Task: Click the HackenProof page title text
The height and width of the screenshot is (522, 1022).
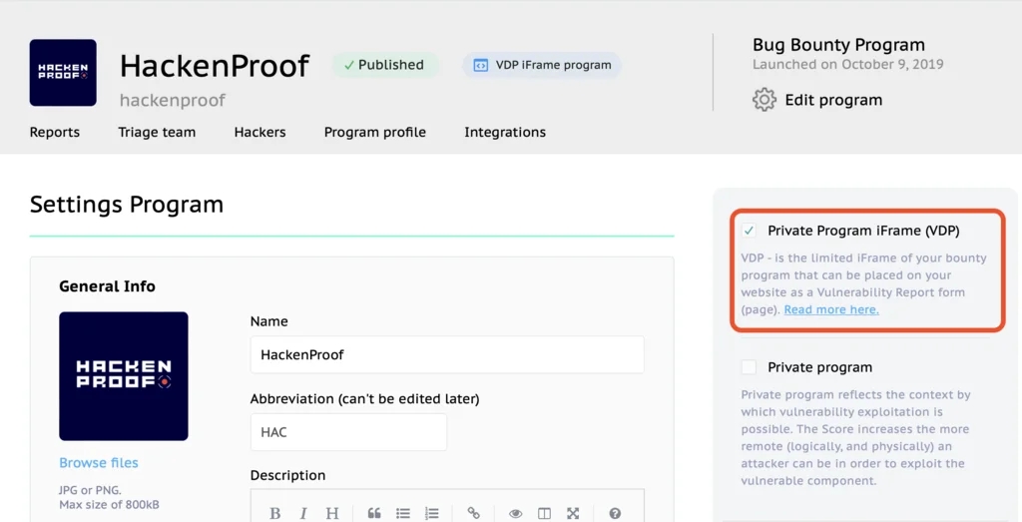Action: (215, 66)
